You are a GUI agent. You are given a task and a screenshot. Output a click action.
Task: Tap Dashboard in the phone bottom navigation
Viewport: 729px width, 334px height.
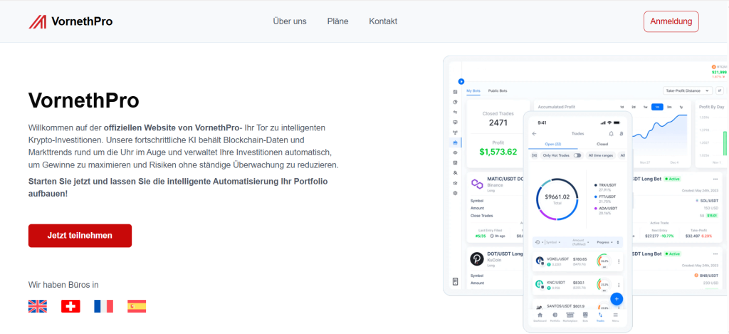point(540,317)
